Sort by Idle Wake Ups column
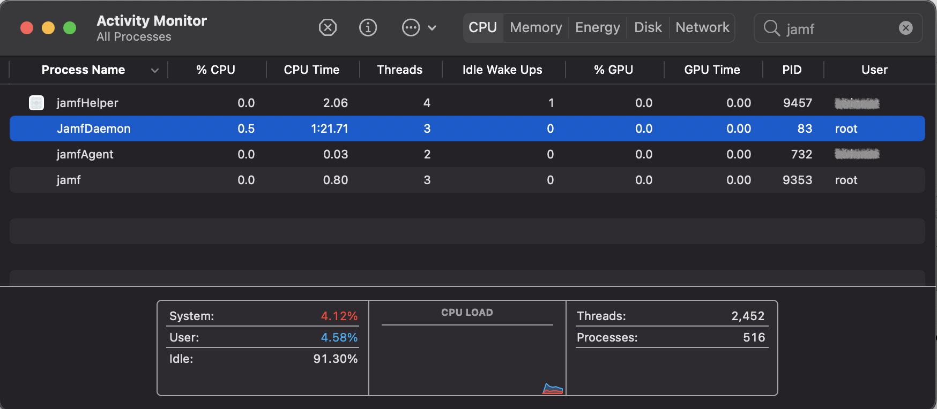Screen dimensions: 937x409 click(x=502, y=70)
